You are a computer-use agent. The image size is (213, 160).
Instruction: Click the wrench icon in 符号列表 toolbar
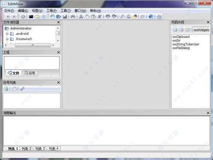pos(22,89)
